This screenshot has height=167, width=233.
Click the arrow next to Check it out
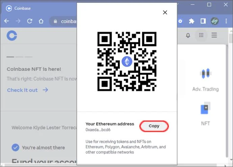tap(45, 90)
